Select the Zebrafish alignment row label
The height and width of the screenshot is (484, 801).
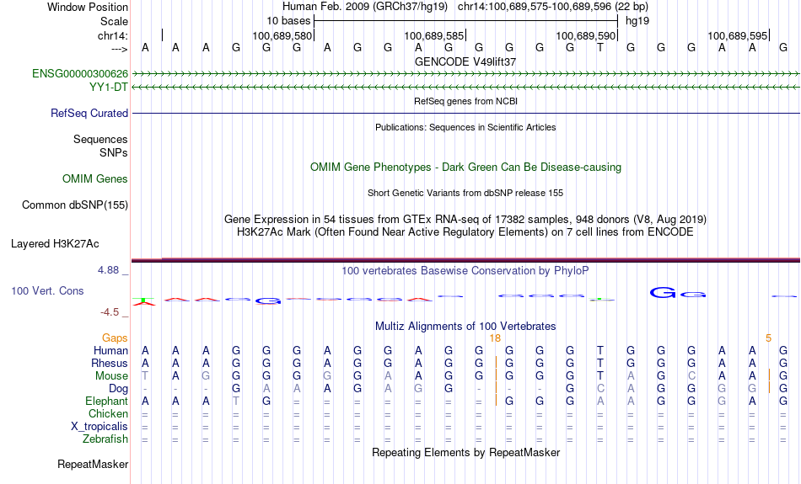(105, 439)
